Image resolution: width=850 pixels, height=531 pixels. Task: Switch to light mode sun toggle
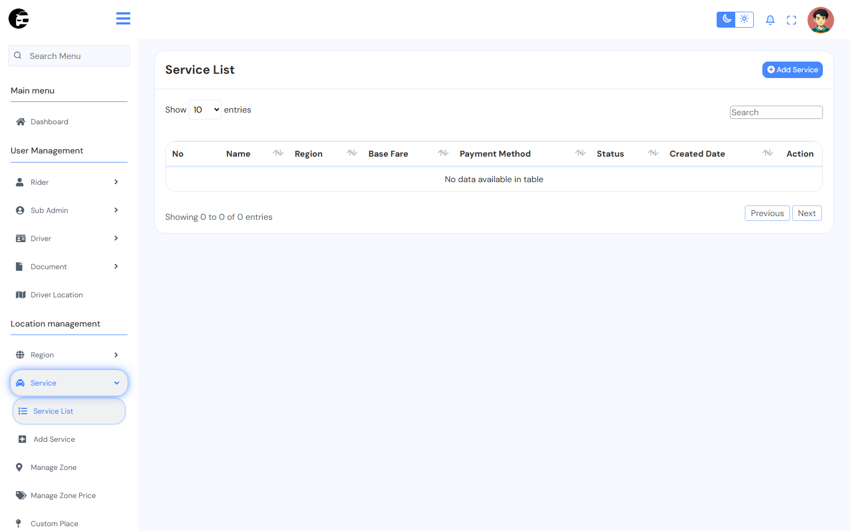click(x=744, y=19)
